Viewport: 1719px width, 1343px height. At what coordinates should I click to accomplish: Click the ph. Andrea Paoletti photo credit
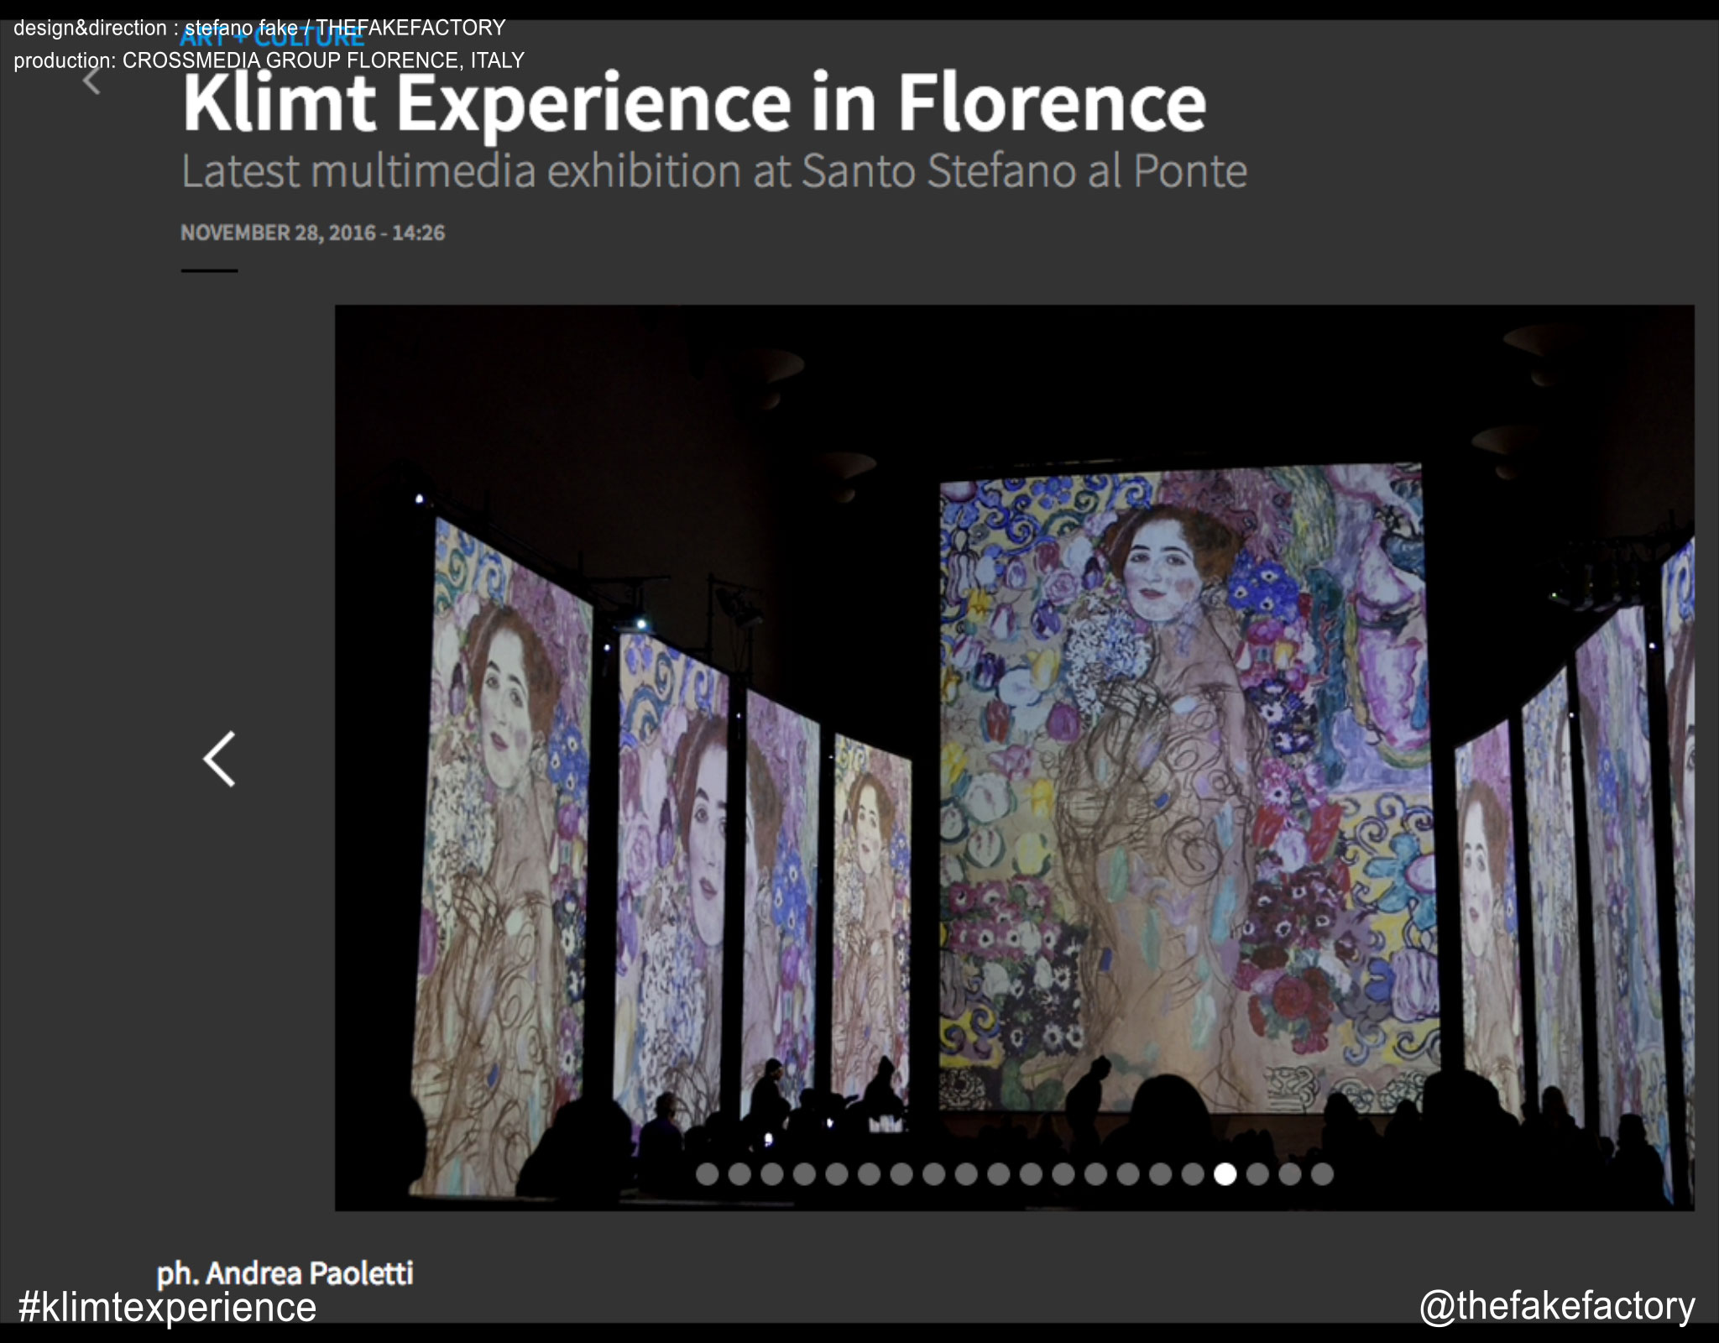click(x=285, y=1273)
